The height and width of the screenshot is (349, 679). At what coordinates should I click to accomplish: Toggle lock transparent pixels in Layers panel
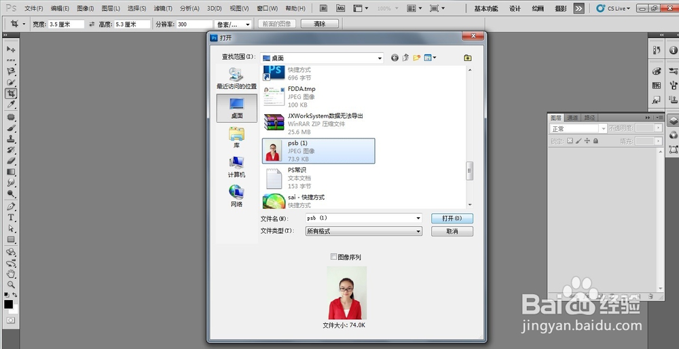570,141
